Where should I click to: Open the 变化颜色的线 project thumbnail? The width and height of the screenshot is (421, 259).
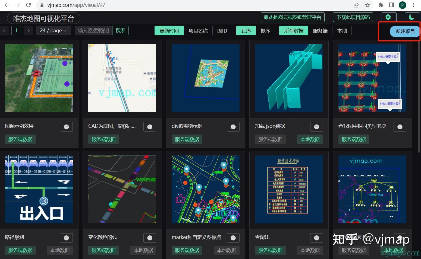[122, 189]
